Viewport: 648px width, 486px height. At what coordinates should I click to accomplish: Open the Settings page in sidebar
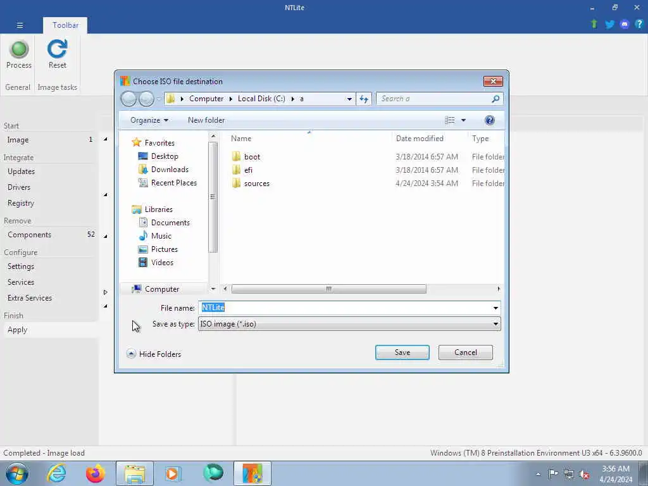21,266
